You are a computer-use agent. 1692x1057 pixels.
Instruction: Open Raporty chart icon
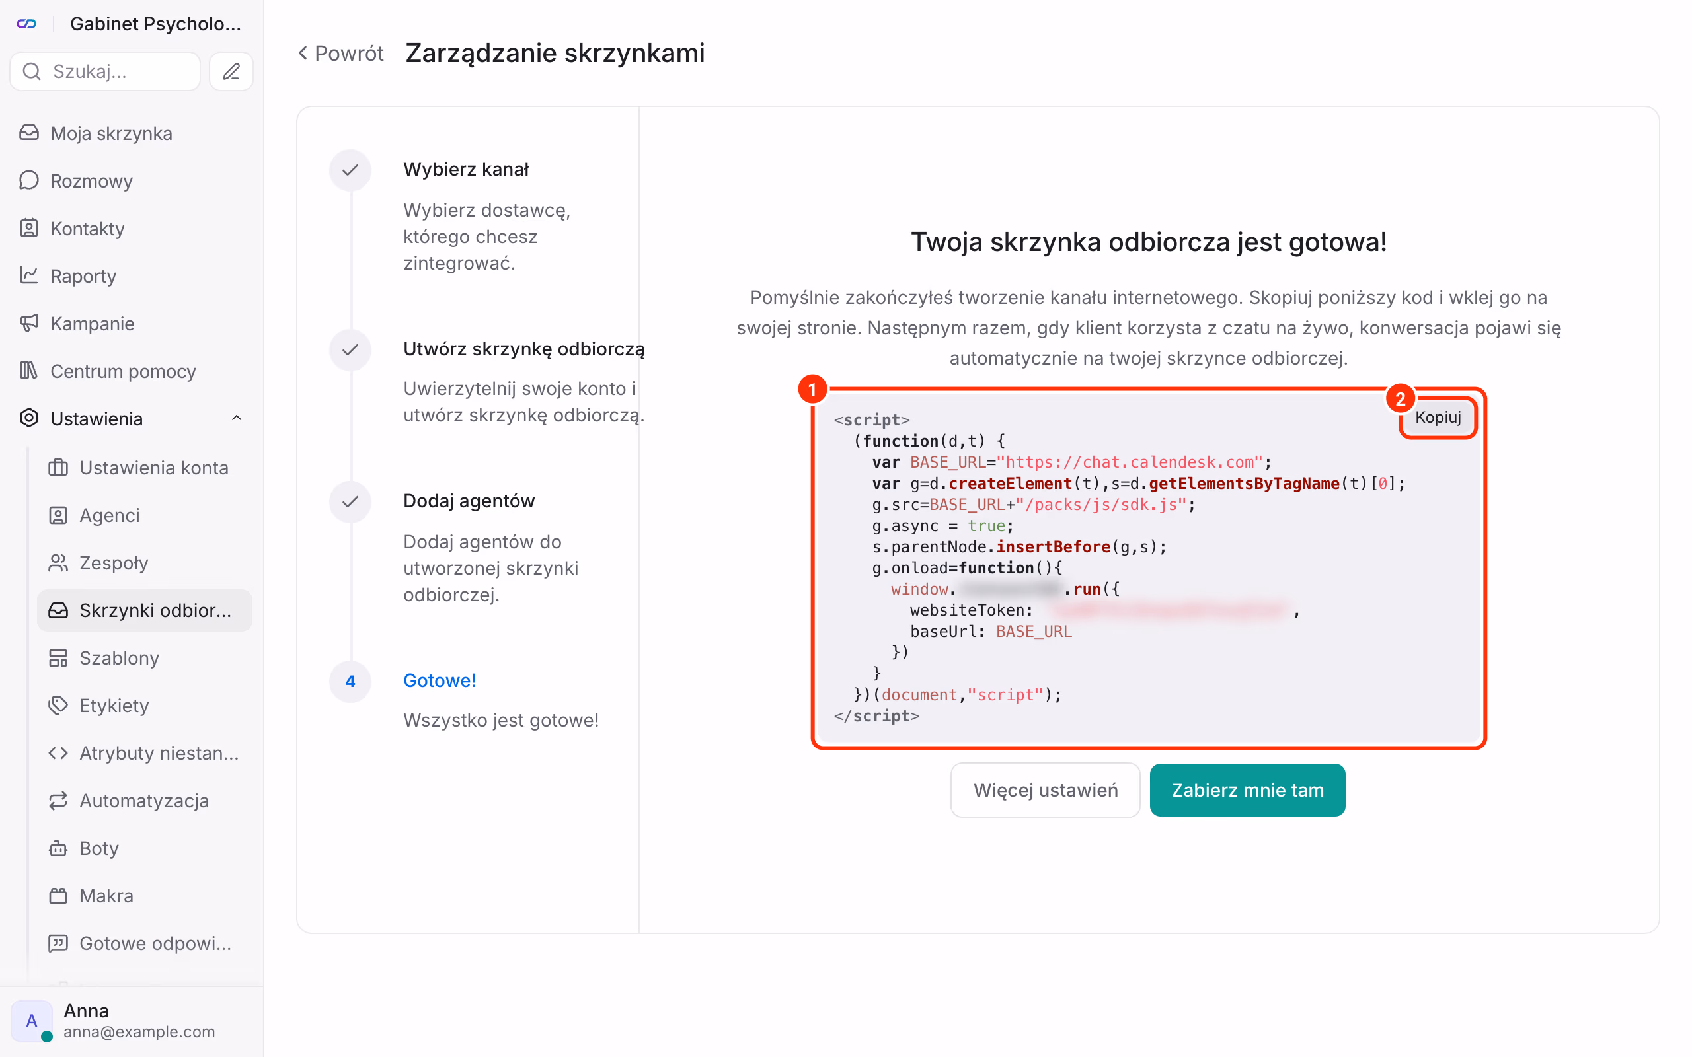tap(28, 275)
